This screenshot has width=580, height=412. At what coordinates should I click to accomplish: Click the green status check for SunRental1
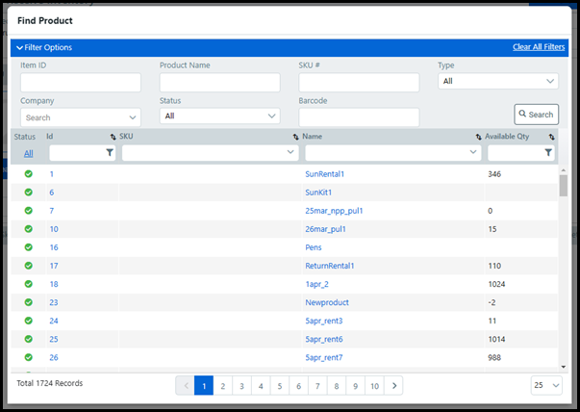click(29, 174)
